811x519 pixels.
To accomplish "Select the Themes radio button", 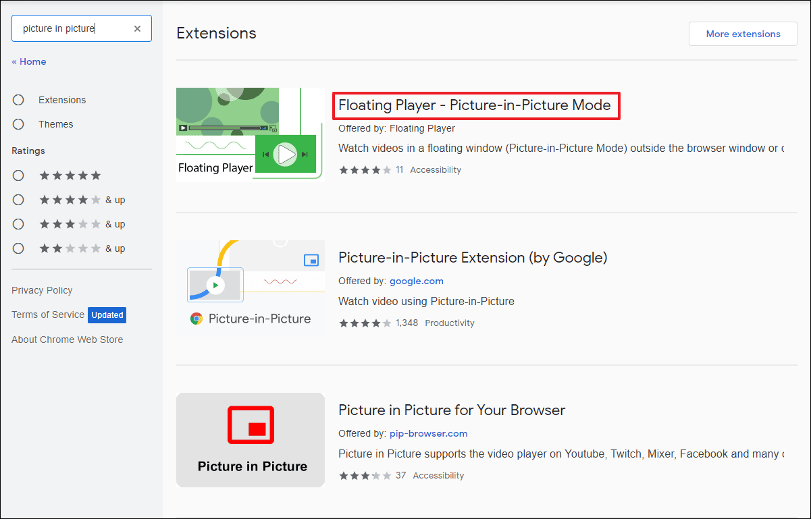I will [18, 124].
